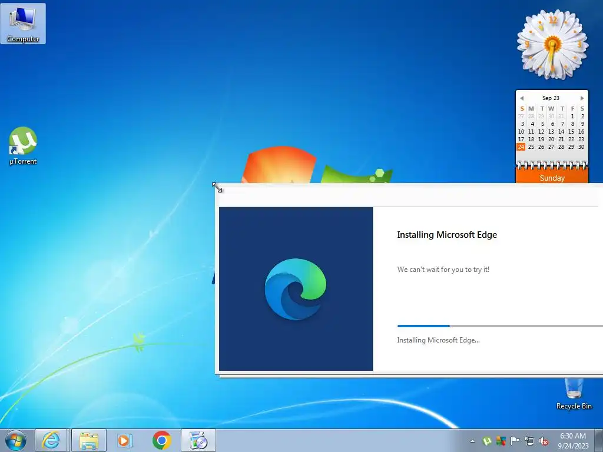Show hidden tray icons arrow
The width and height of the screenshot is (603, 452).
pyautogui.click(x=472, y=441)
